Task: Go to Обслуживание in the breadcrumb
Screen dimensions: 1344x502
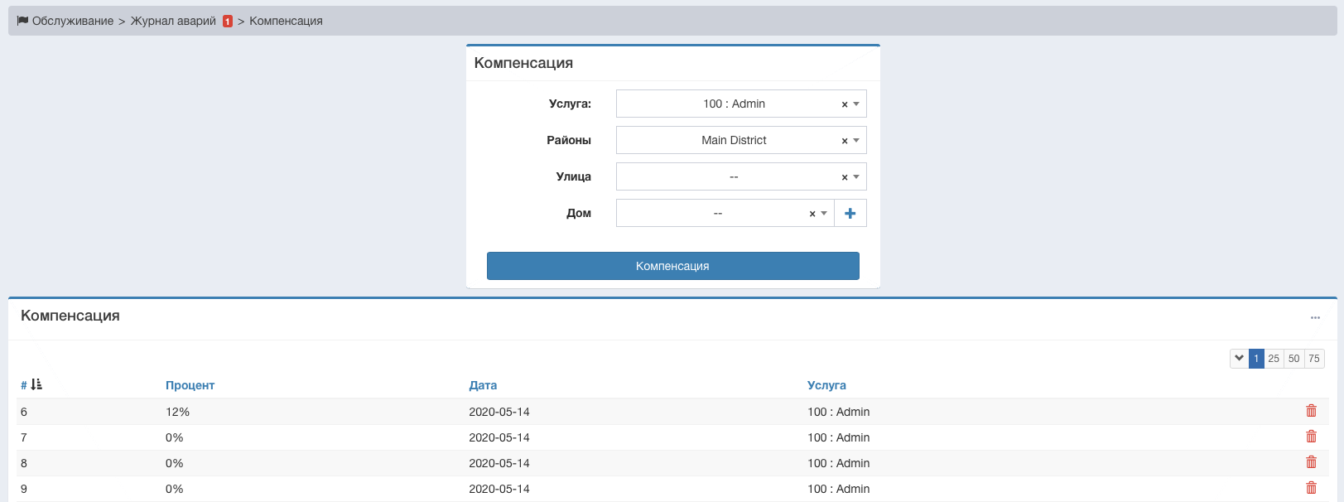Action: (x=72, y=21)
